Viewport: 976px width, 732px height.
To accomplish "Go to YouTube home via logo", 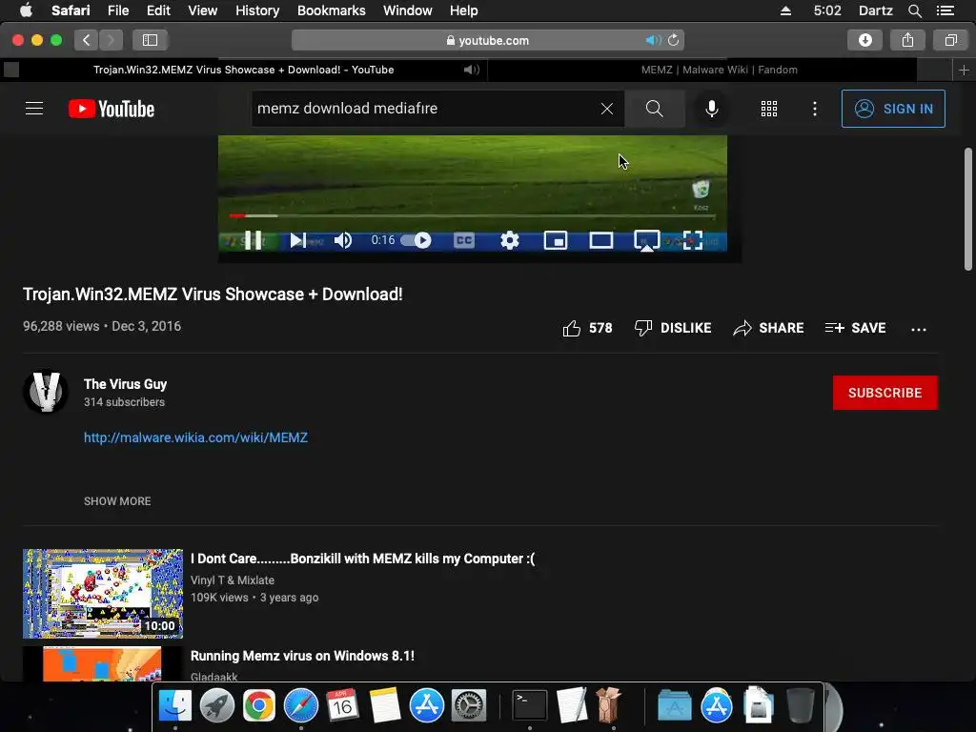I will click(112, 109).
